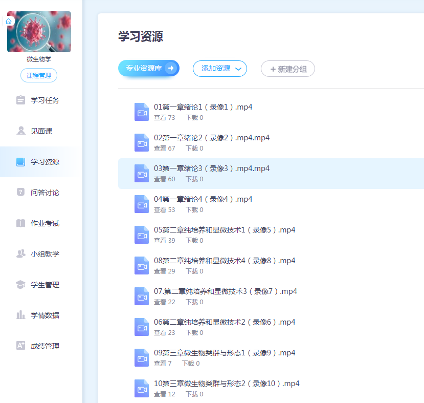Click the home icon on course thumbnail
This screenshot has width=424, height=403.
point(9,22)
